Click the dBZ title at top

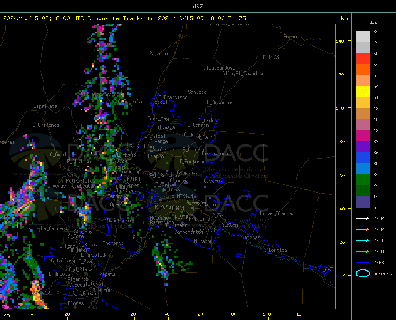198,7
